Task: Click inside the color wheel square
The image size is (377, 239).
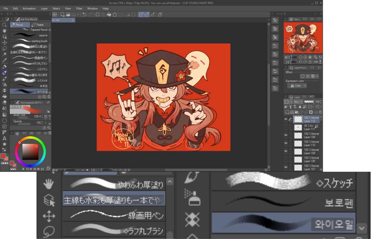Action: coord(30,152)
